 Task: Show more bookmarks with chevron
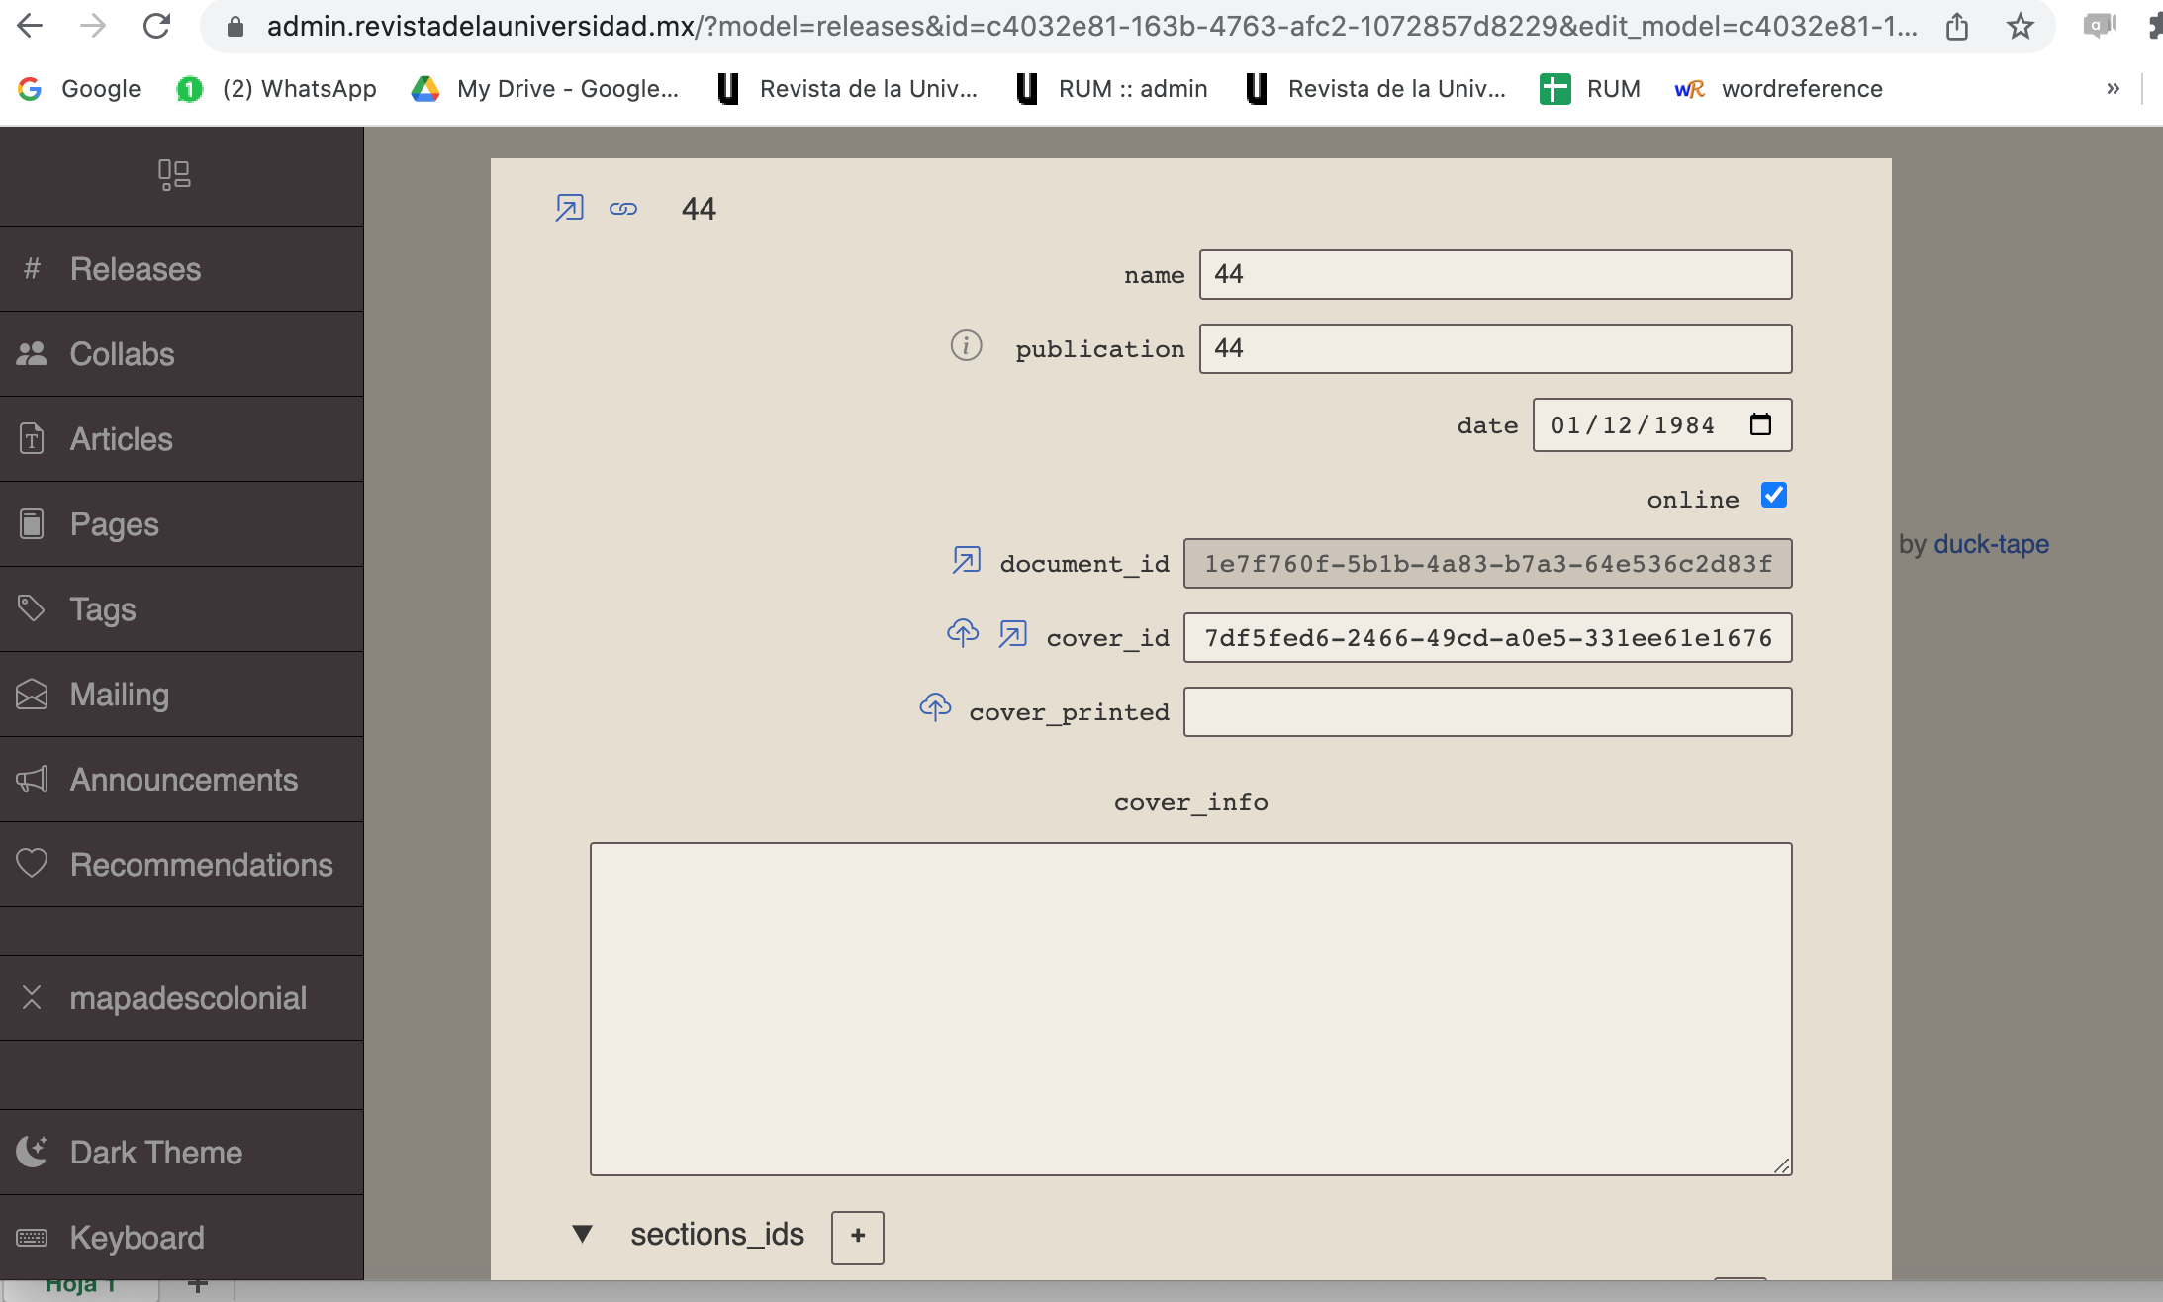pos(2113,89)
